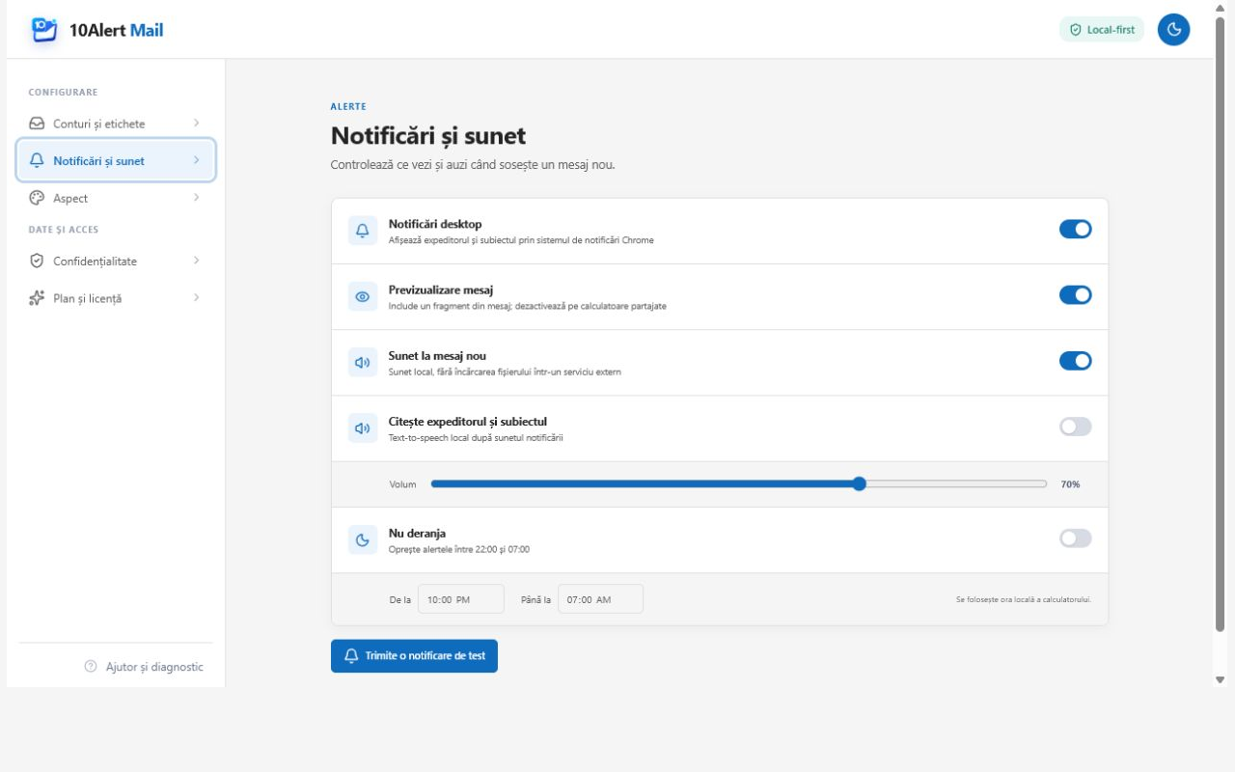Click the help icon beside Ajutor și diagnostic
1235x772 pixels.
91,666
